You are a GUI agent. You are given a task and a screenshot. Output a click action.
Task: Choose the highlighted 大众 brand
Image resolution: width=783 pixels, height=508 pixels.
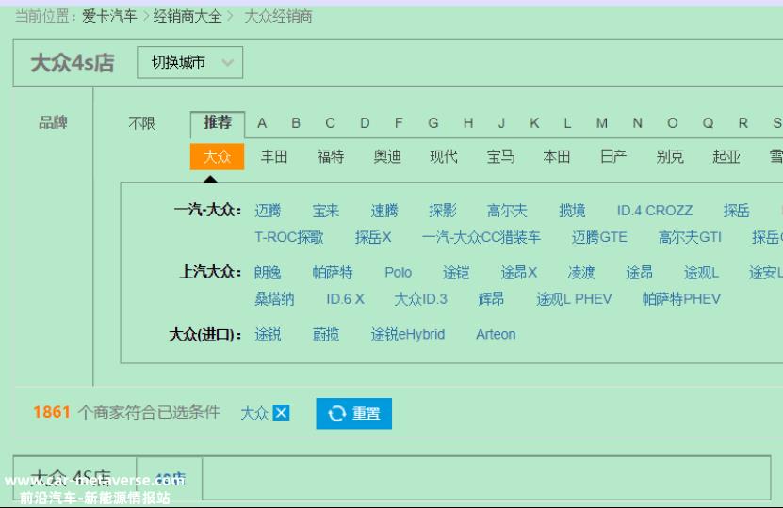coord(218,156)
